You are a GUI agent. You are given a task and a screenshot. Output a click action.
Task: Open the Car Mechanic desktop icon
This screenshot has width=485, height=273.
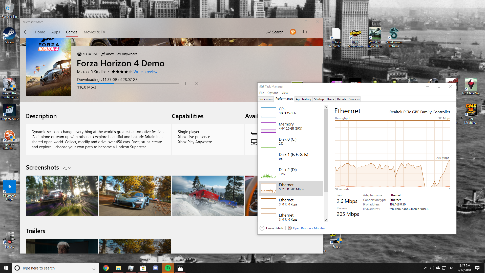click(x=471, y=114)
